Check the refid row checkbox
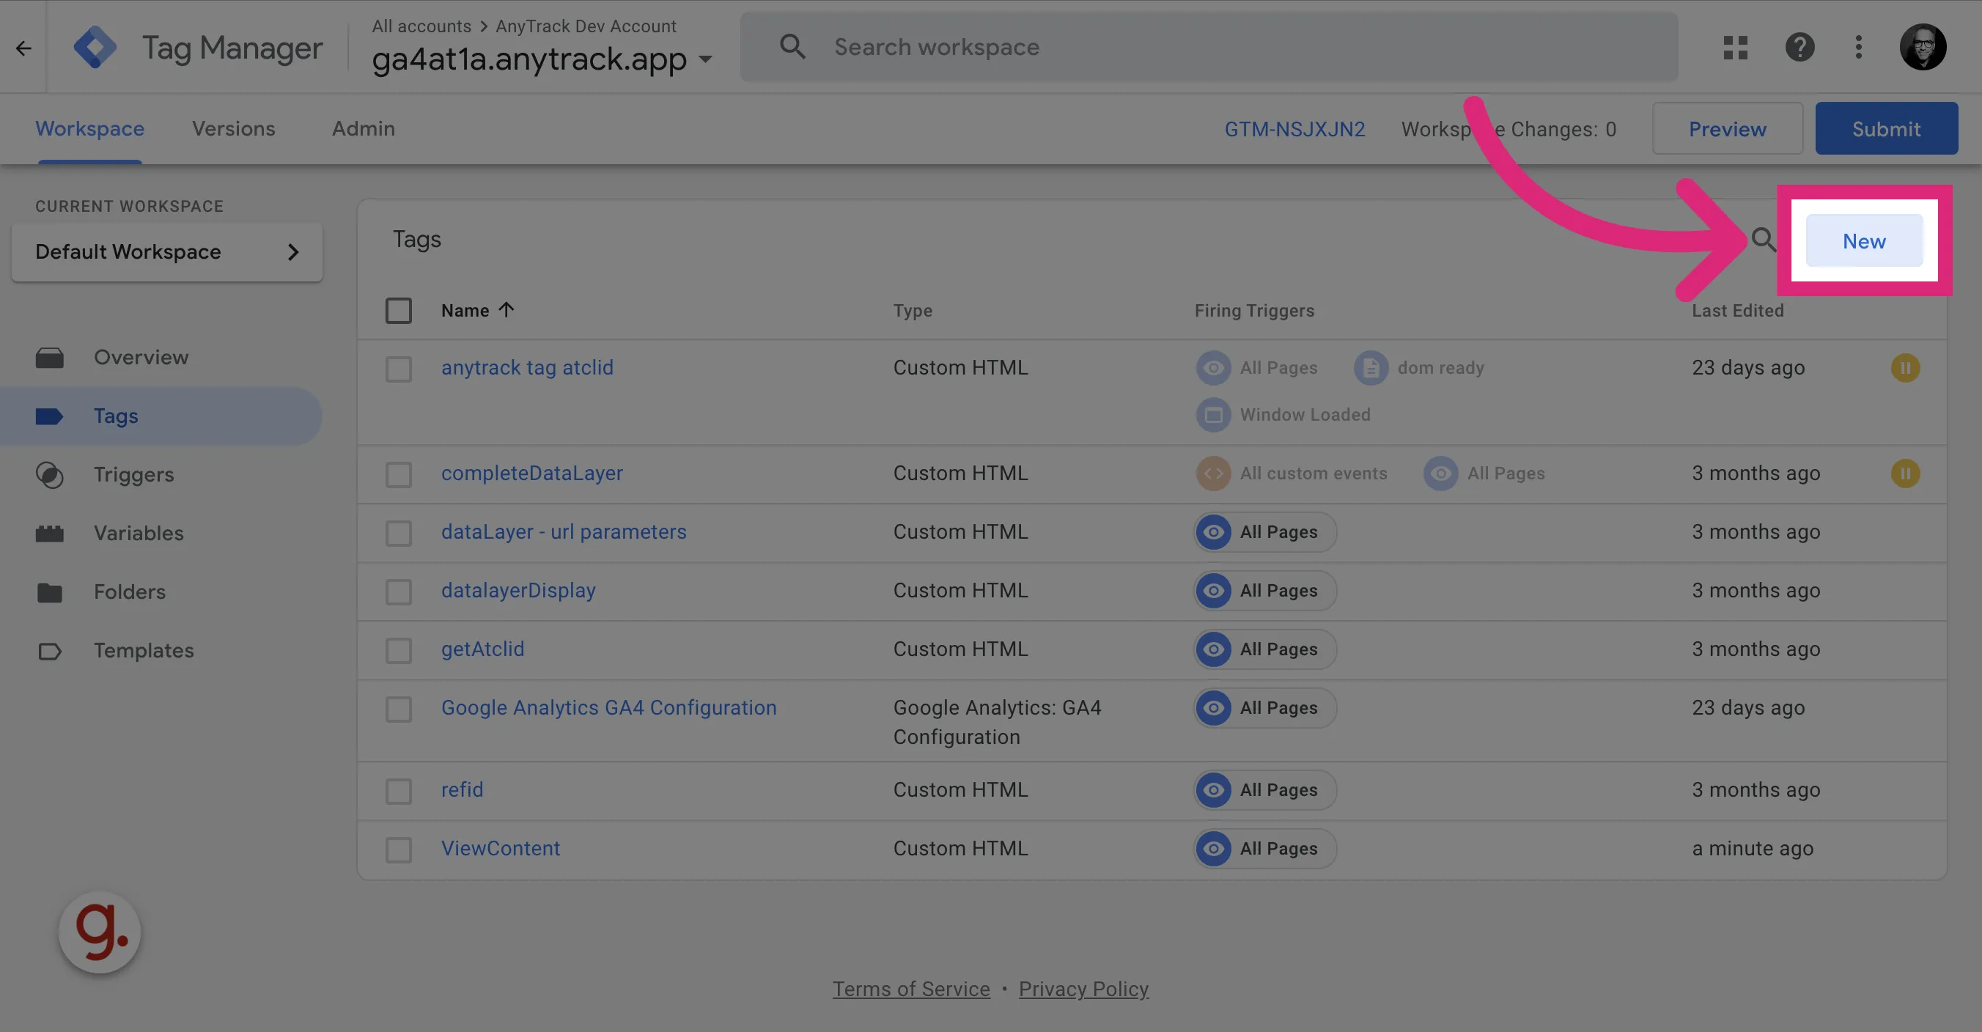 pos(399,790)
